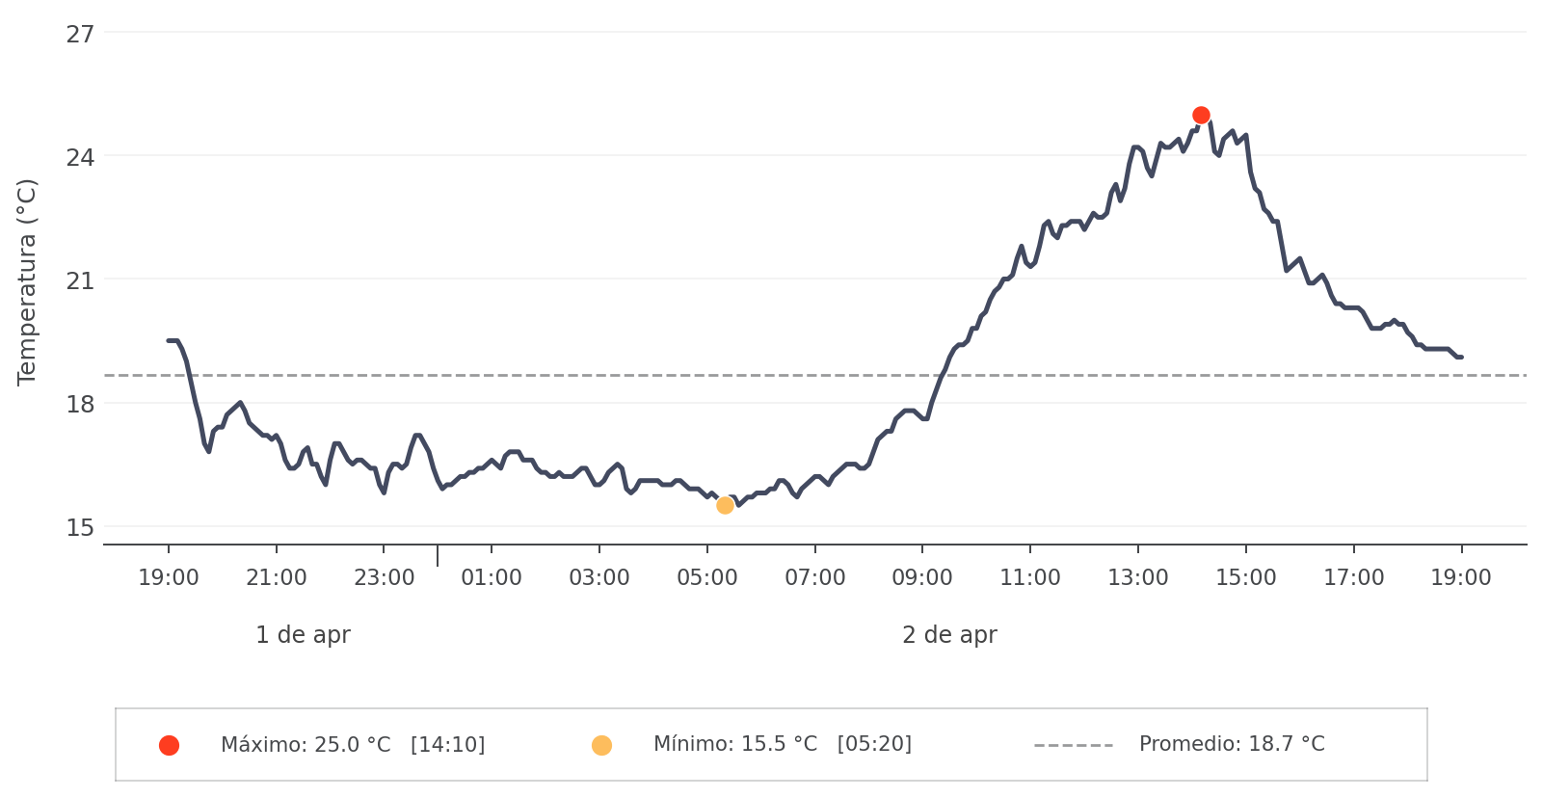The height and width of the screenshot is (798, 1543).
Task: Click the 13:00 time axis label
Action: click(x=1138, y=578)
